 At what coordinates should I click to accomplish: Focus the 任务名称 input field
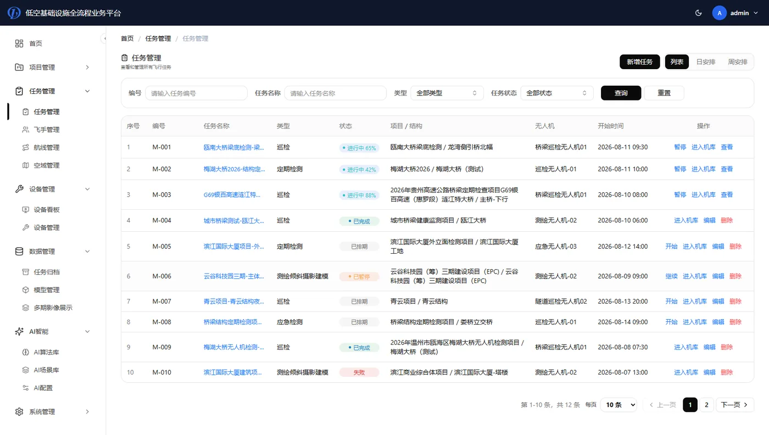336,93
